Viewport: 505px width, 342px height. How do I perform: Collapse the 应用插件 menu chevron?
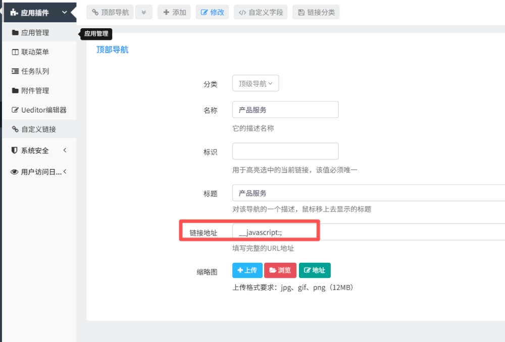pos(65,12)
